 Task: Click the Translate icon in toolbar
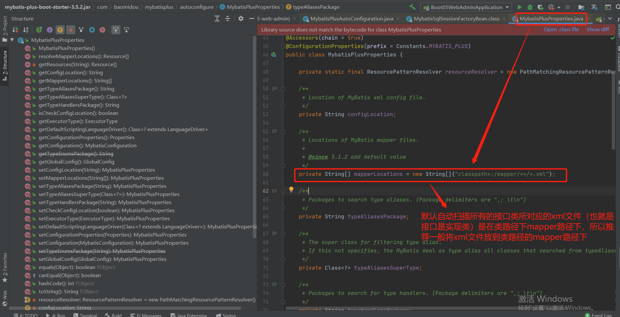[x=594, y=7]
